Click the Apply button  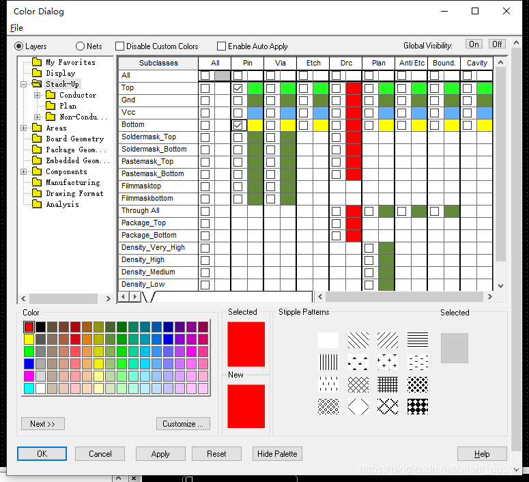click(160, 453)
